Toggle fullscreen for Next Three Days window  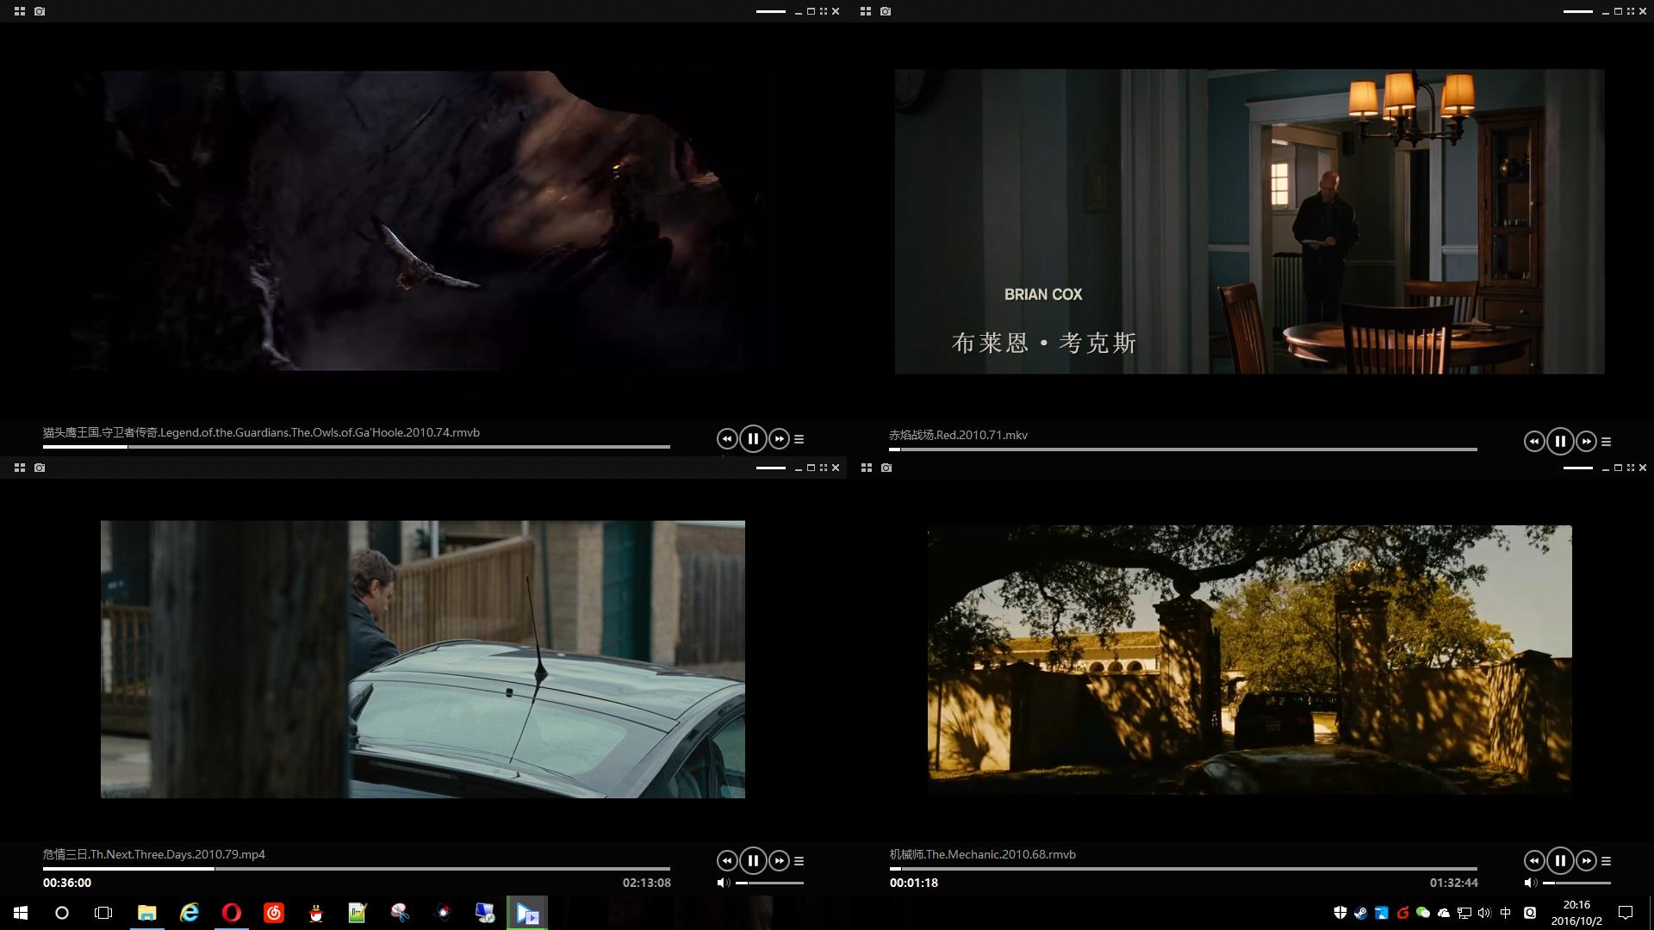(824, 468)
